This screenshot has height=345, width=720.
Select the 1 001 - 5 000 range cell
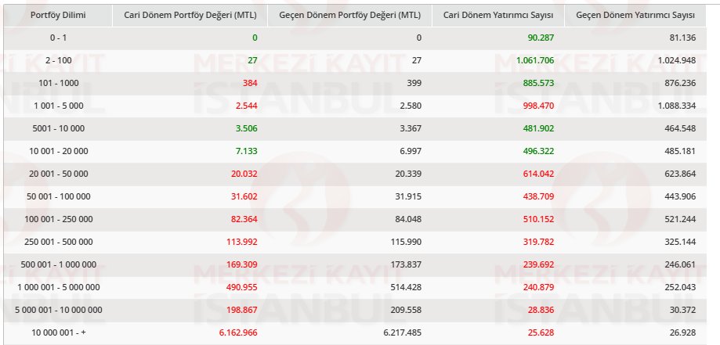pyautogui.click(x=58, y=106)
